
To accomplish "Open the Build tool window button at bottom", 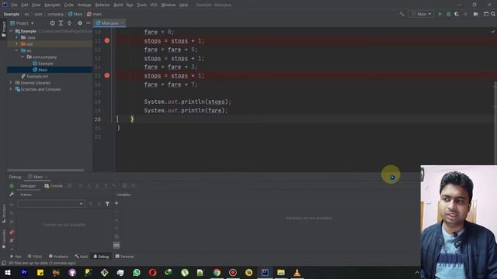I will click(81, 257).
